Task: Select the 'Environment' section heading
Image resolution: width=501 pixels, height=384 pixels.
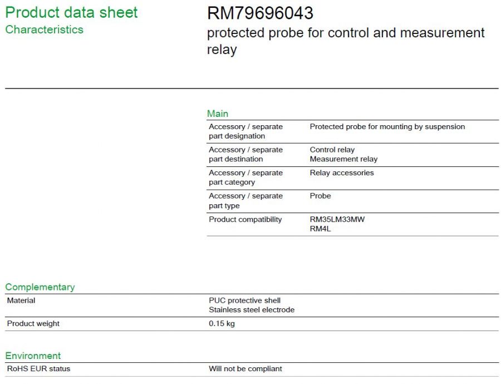Action: click(33, 356)
